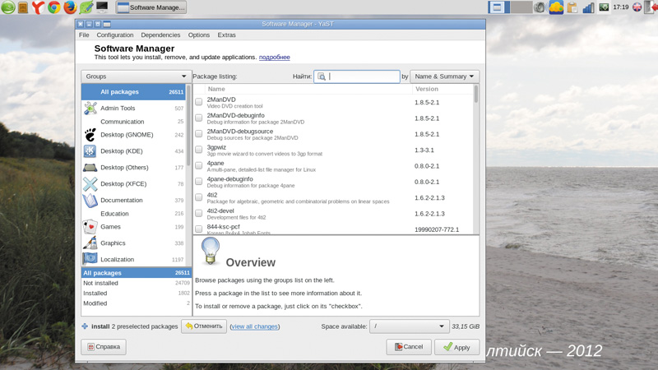Select the Not installed status filter
Screen dimensions: 658x370
136,283
